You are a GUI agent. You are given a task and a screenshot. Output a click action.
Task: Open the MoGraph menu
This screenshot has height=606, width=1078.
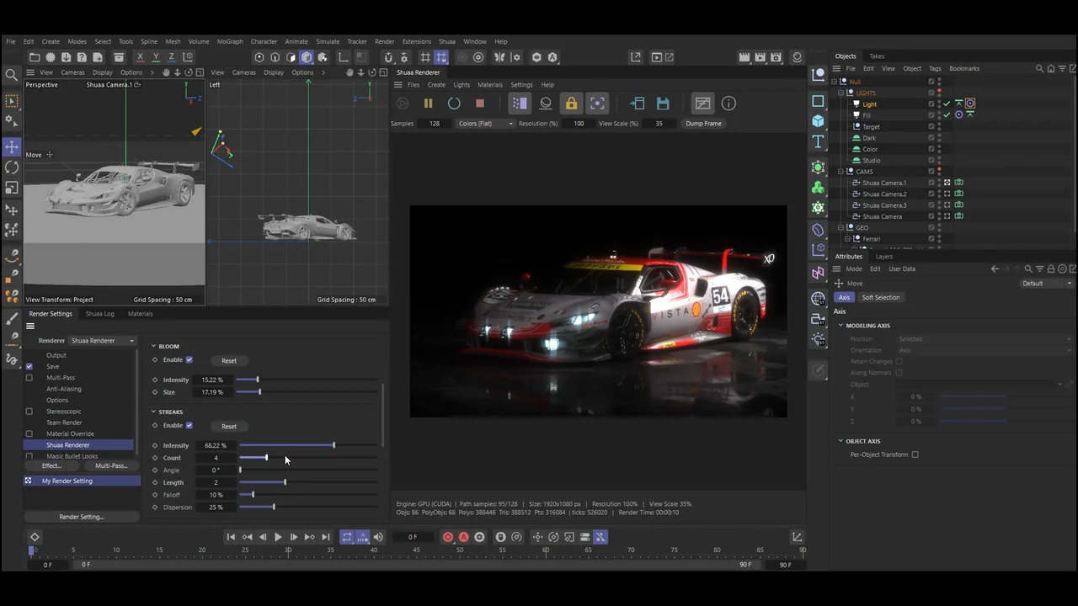pos(230,41)
